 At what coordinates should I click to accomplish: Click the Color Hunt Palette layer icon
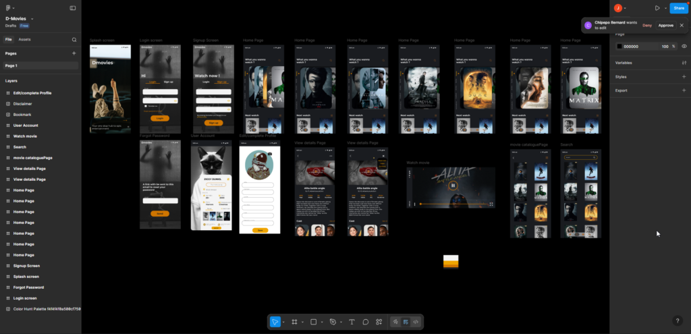coord(8,309)
